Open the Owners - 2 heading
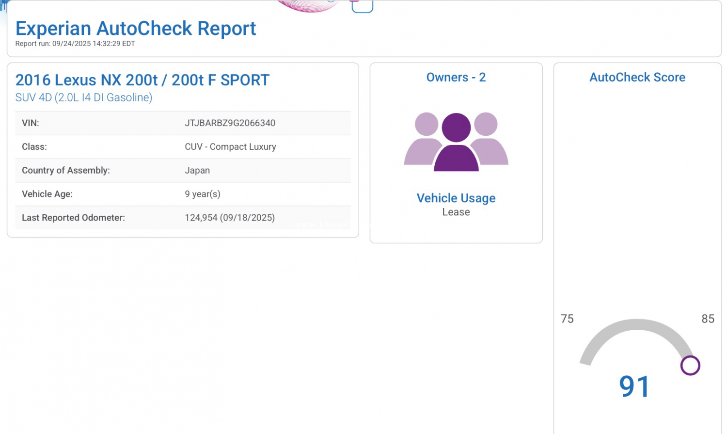The height and width of the screenshot is (434, 727). [456, 78]
